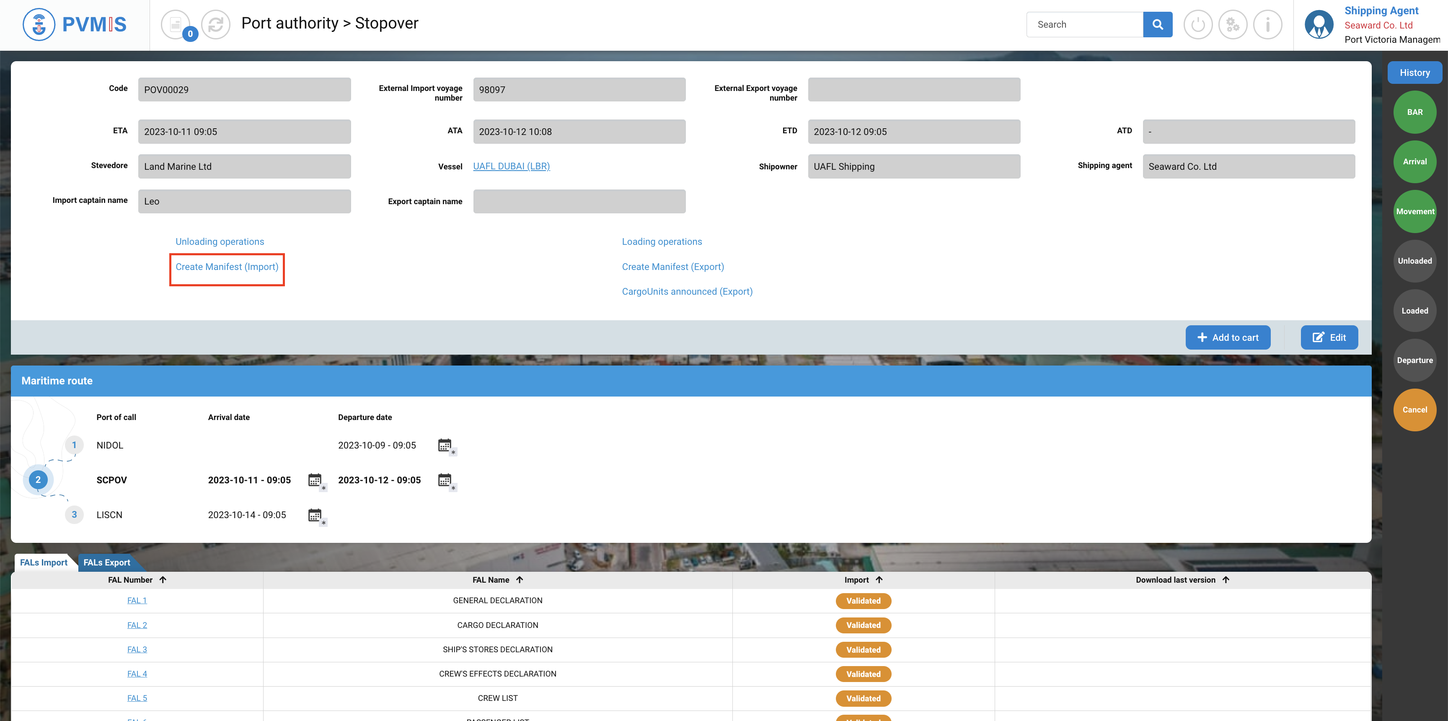1448x721 pixels.
Task: Open the cart document icon
Action: coord(176,24)
